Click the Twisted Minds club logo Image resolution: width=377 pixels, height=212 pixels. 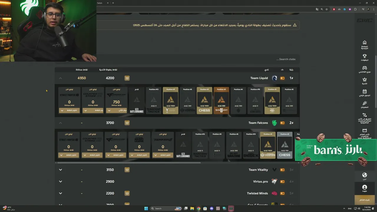click(275, 193)
